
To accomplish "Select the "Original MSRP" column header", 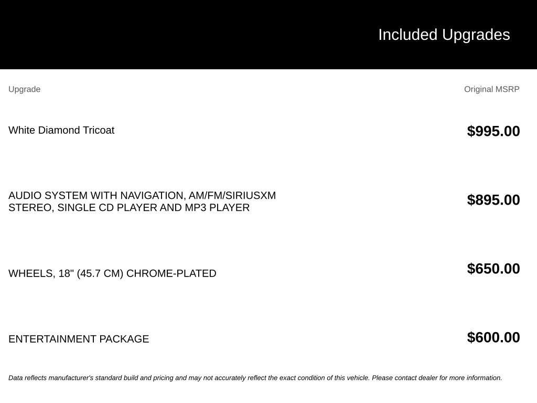I will 492,89.
